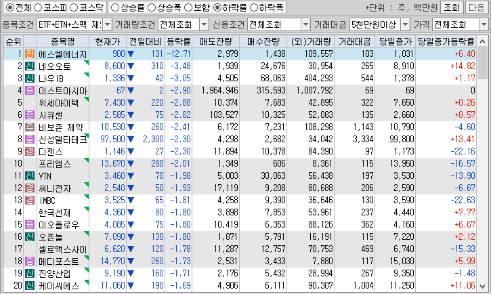Image resolution: width=491 pixels, height=294 pixels.
Task: Open the 가격 dropdown
Action: (x=484, y=24)
